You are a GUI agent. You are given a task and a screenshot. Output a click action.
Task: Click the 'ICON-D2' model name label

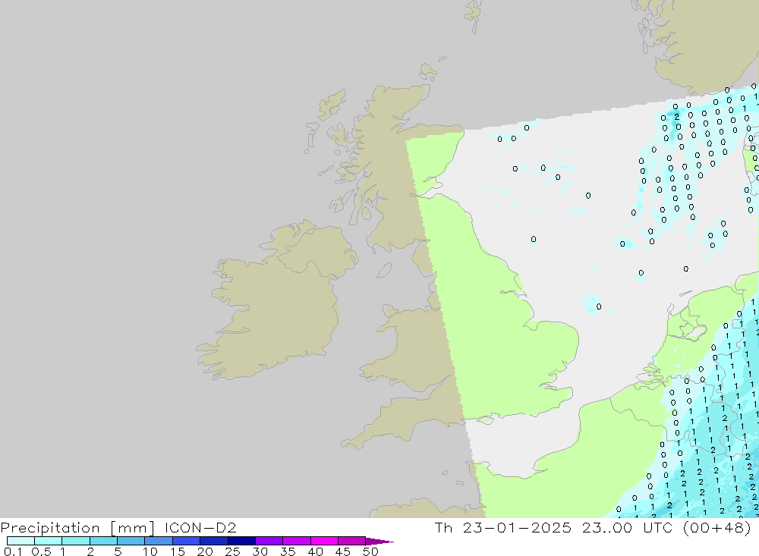pos(200,527)
